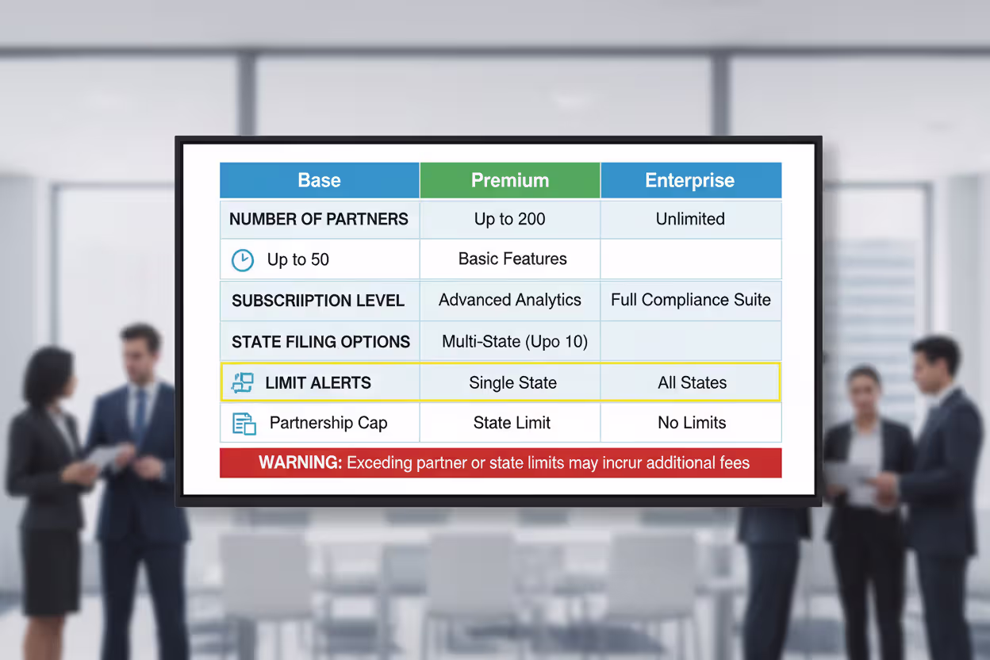
Task: Select the Limit Alerts bell icon
Action: tap(244, 382)
